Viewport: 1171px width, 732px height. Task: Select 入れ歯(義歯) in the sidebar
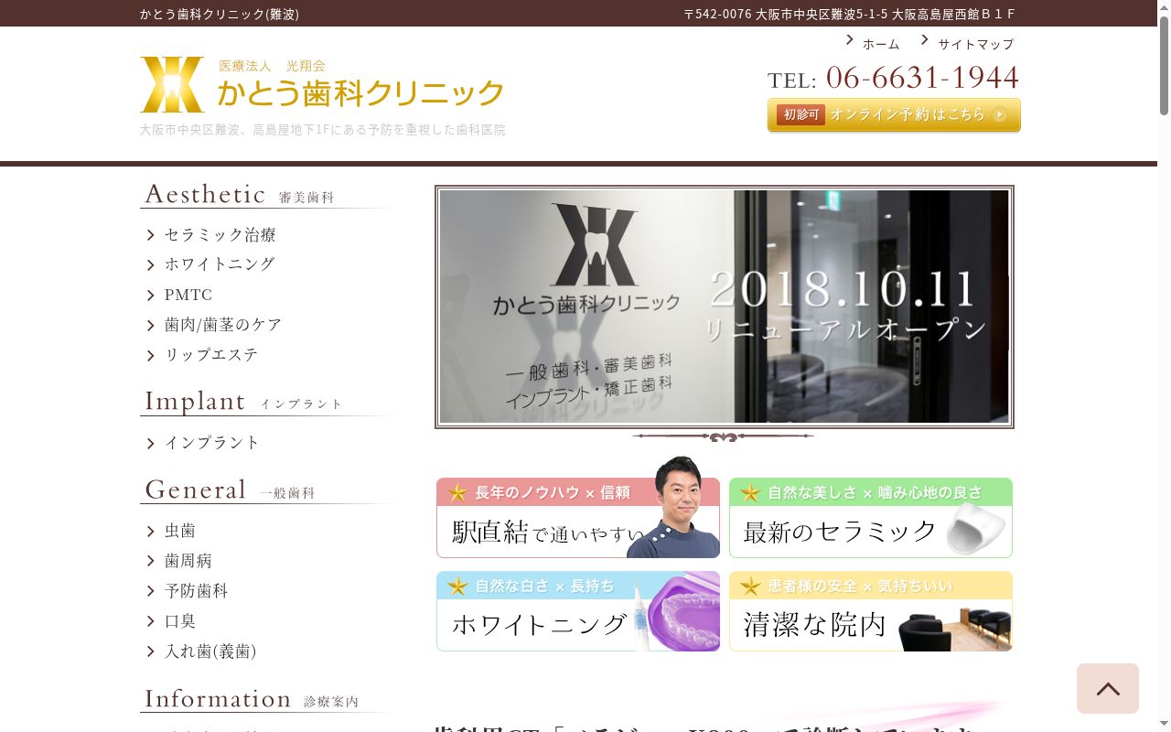click(210, 651)
